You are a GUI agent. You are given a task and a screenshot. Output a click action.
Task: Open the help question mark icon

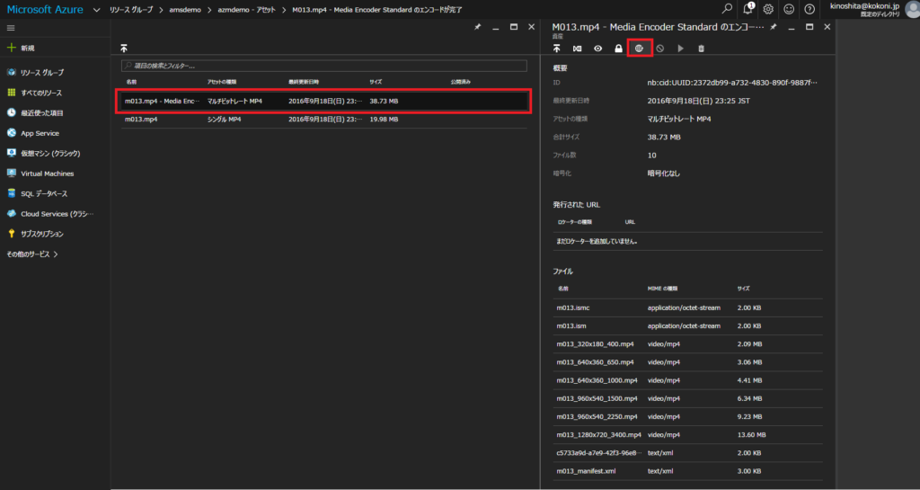809,9
